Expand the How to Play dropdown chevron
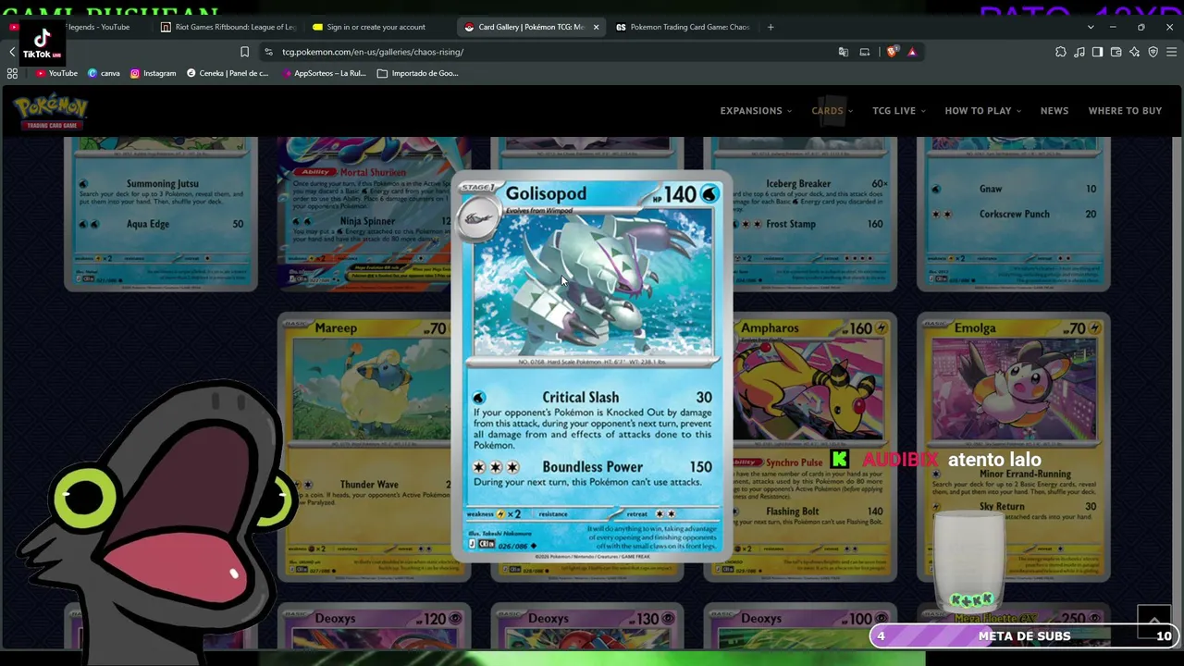The height and width of the screenshot is (666, 1184). [1018, 111]
